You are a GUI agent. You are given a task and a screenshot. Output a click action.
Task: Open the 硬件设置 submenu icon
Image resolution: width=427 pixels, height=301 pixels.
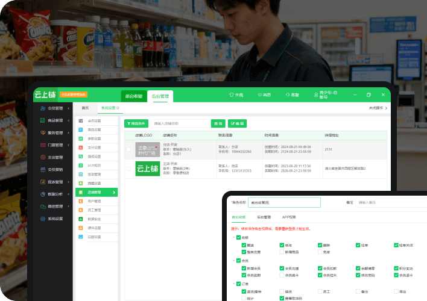point(81,228)
